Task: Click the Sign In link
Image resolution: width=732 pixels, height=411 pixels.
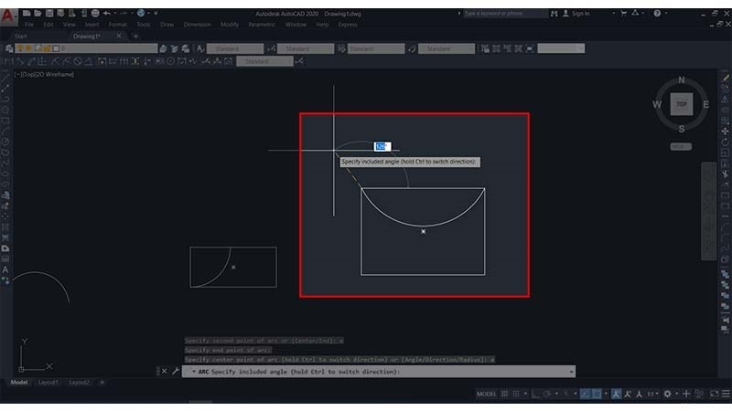Action: 581,14
